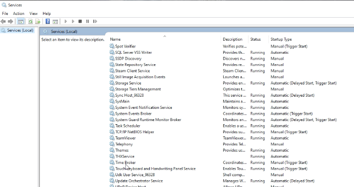Click the Restart Service toolbar icon
The height and width of the screenshot is (187, 354).
[95, 21]
